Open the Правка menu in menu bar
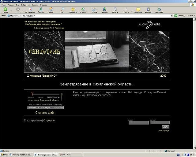This screenshot has width=196, height=157. [11, 5]
